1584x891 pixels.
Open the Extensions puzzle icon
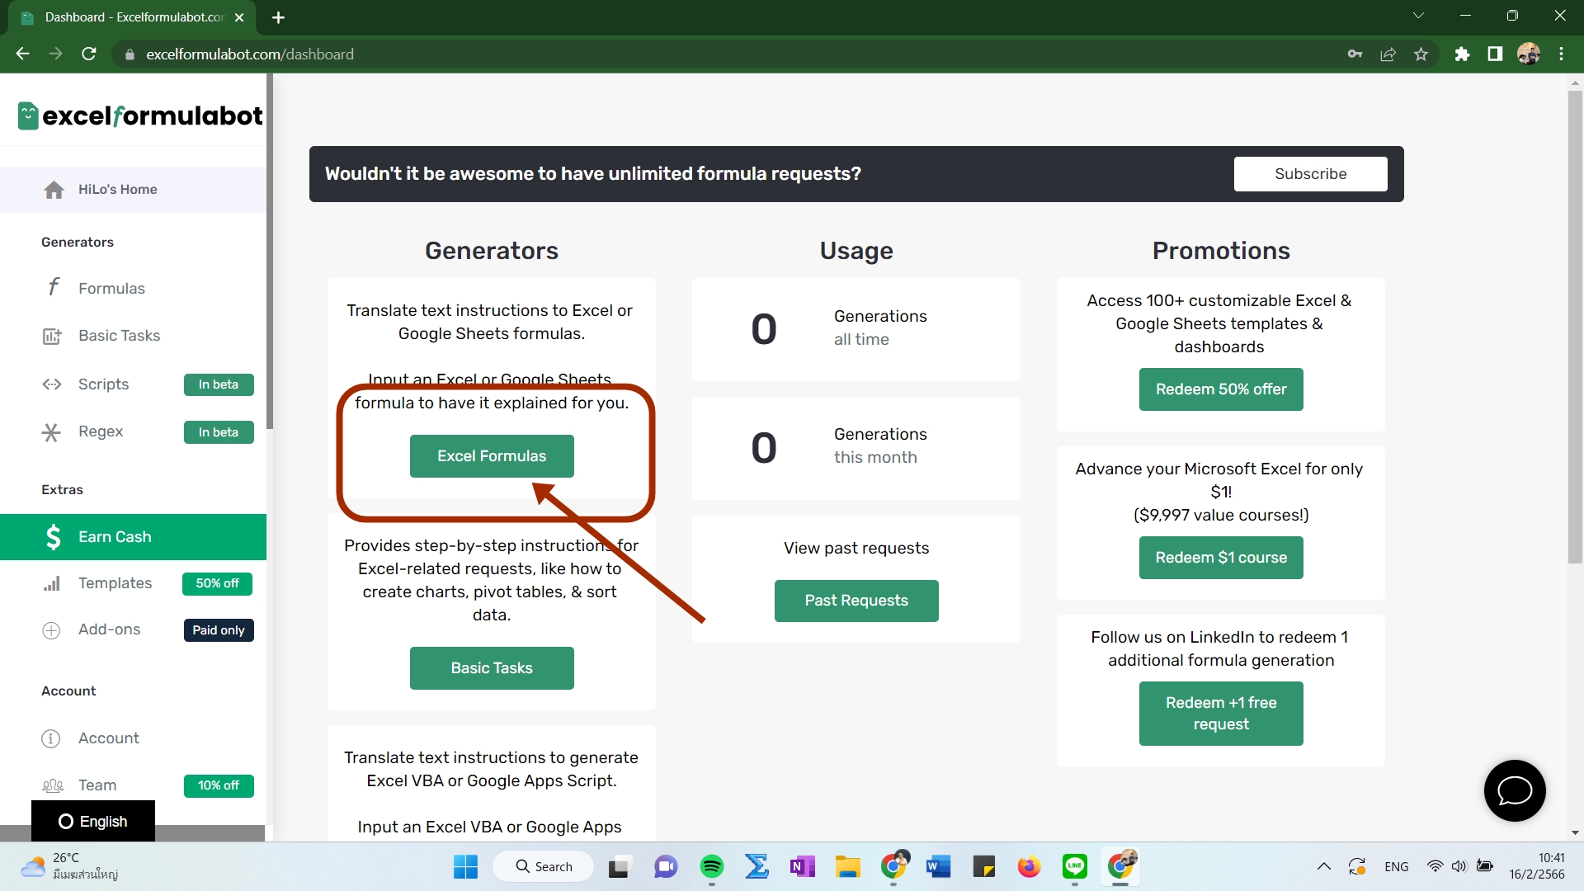pos(1462,54)
